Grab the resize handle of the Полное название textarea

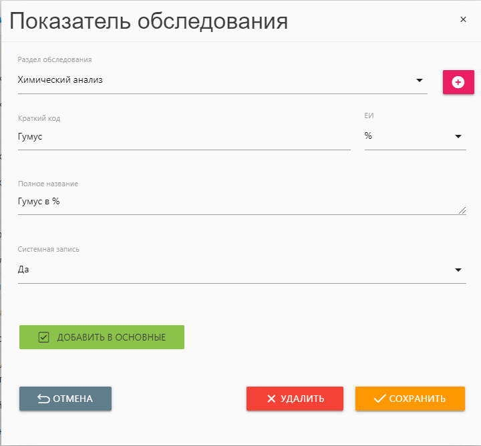coord(462,210)
